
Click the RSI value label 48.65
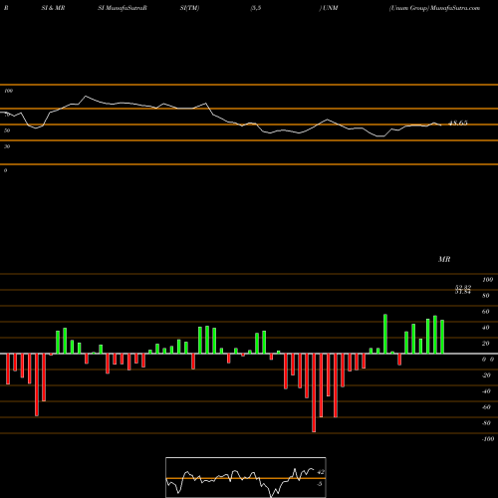pyautogui.click(x=458, y=124)
